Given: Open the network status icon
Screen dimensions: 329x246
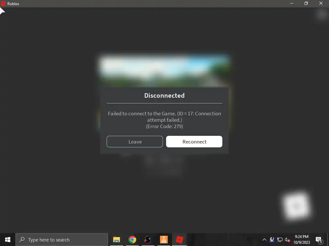Looking at the screenshot, I should [280, 240].
